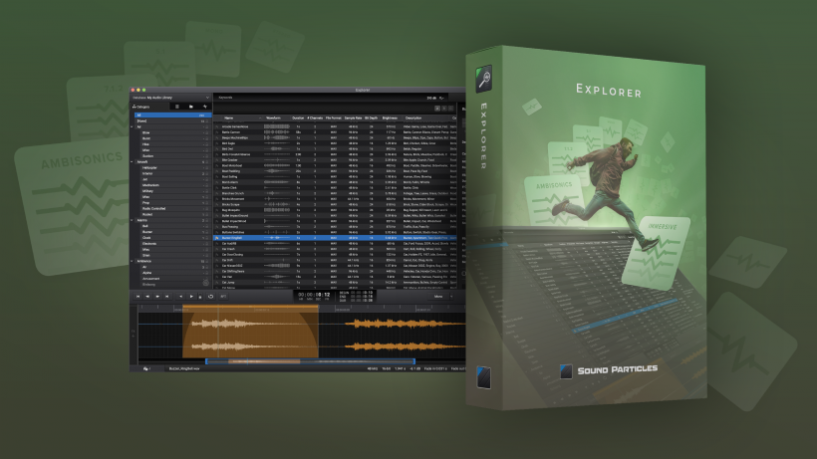Sort by the Waveform column header

click(x=273, y=118)
